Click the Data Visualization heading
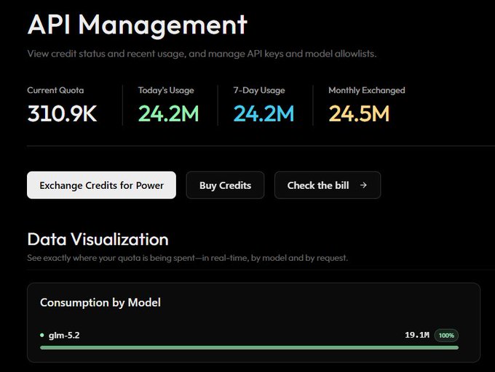The width and height of the screenshot is (495, 372). 98,239
